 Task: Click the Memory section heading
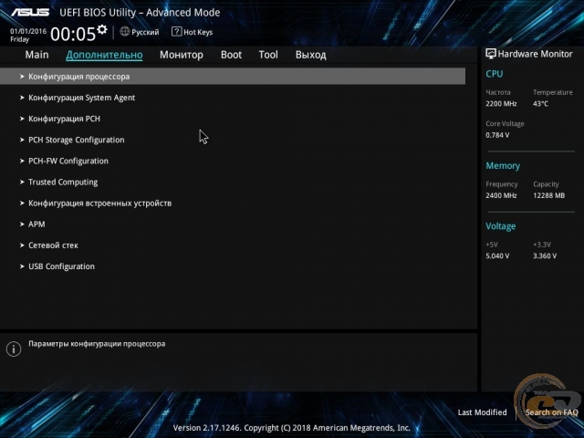[x=503, y=166]
